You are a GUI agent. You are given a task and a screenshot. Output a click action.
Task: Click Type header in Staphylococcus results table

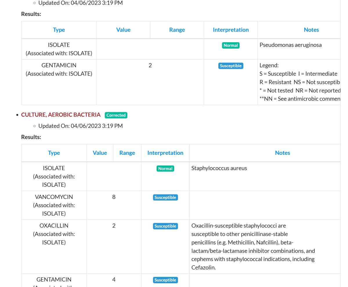[54, 153]
